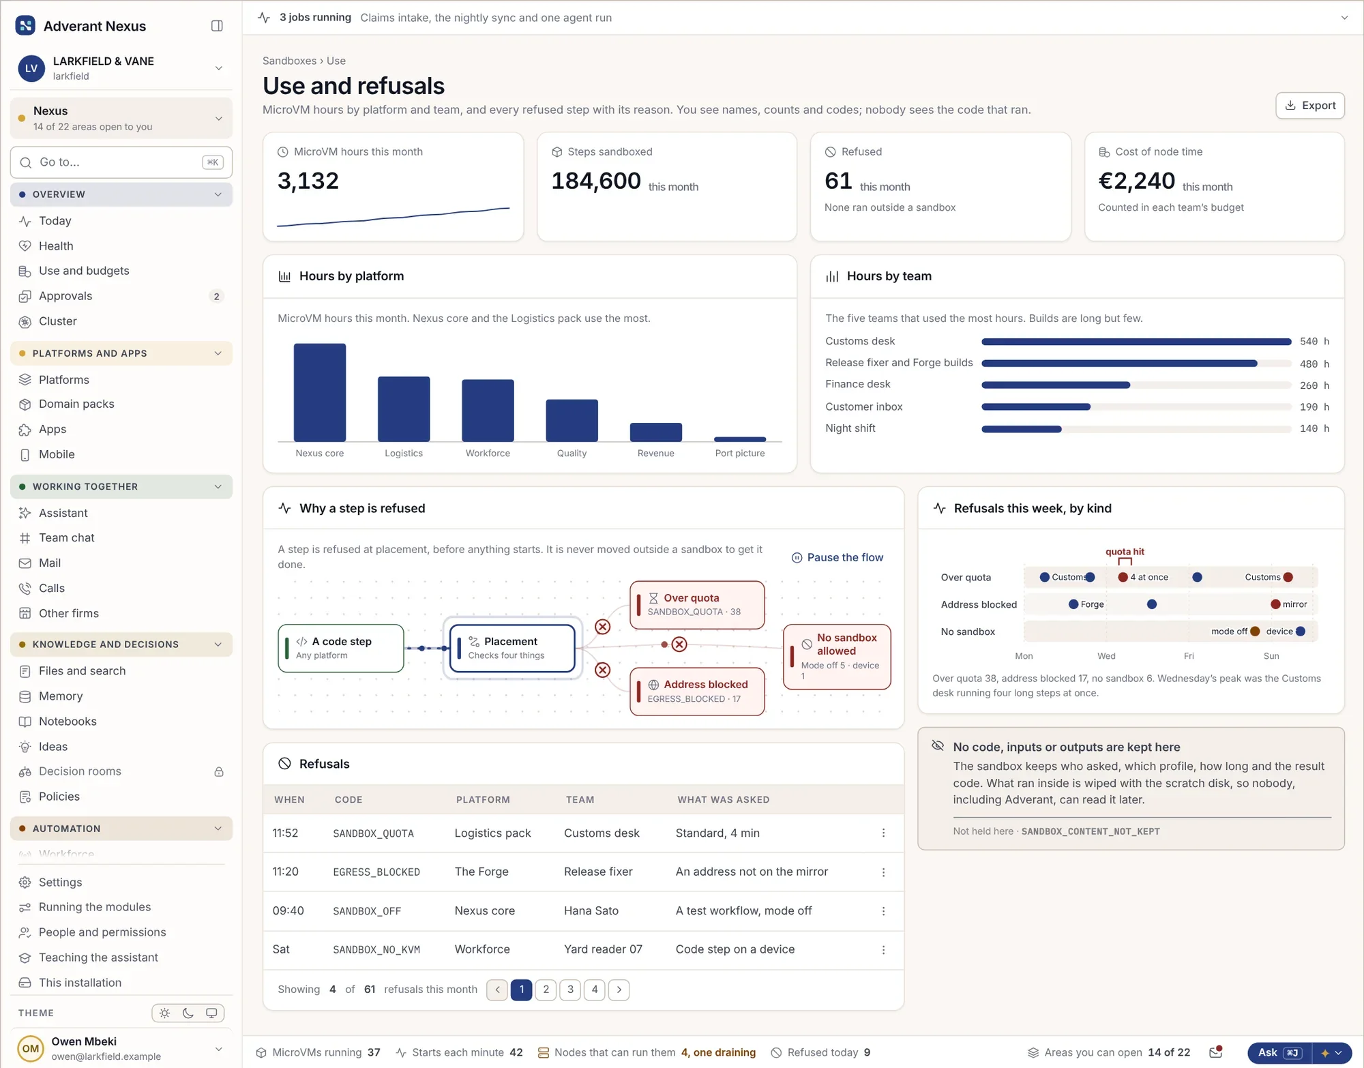
Task: Click the Cluster icon in sidebar
Action: [x=25, y=321]
